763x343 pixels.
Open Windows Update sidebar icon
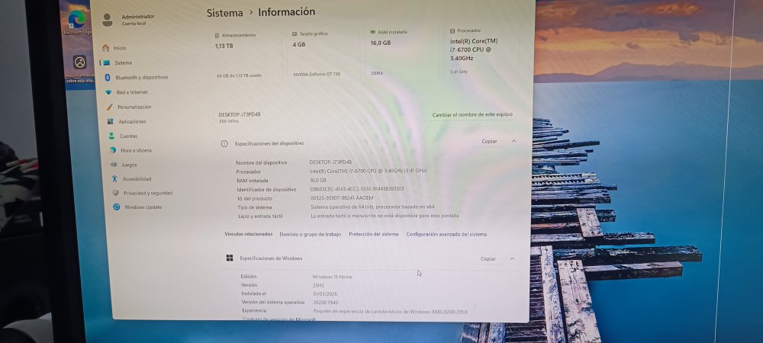[x=116, y=207]
